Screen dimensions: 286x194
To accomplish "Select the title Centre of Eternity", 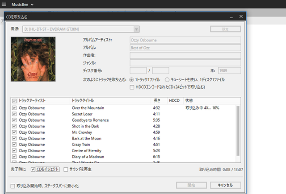I will [86, 150].
